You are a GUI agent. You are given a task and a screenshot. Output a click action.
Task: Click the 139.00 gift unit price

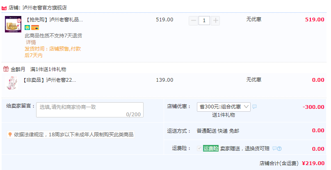(164, 80)
